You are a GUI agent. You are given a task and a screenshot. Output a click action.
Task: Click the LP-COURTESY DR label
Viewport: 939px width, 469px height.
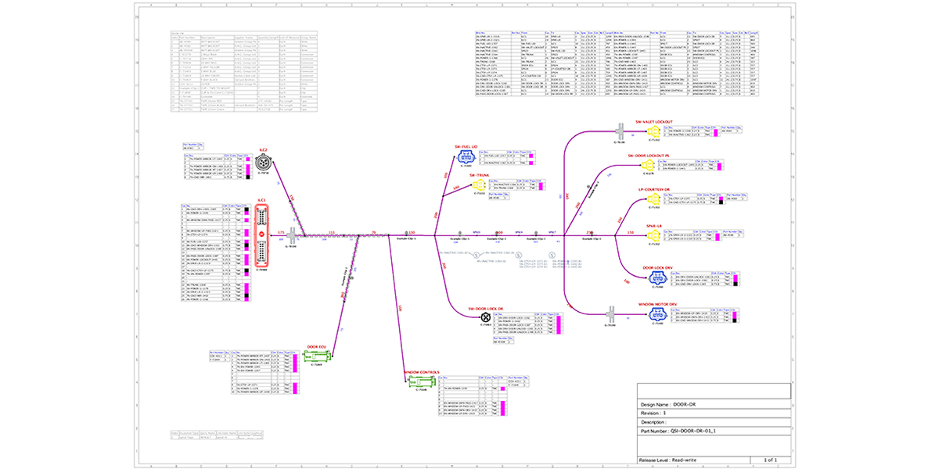654,189
